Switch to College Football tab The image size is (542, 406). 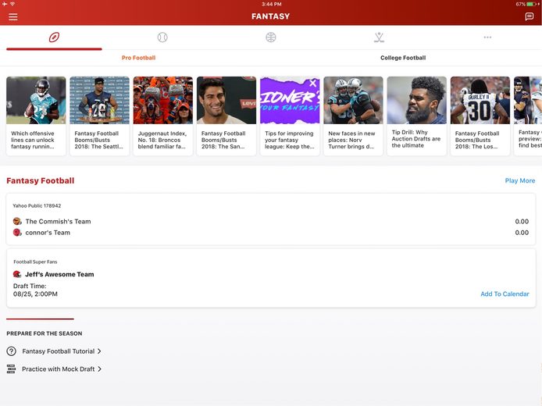pos(403,58)
